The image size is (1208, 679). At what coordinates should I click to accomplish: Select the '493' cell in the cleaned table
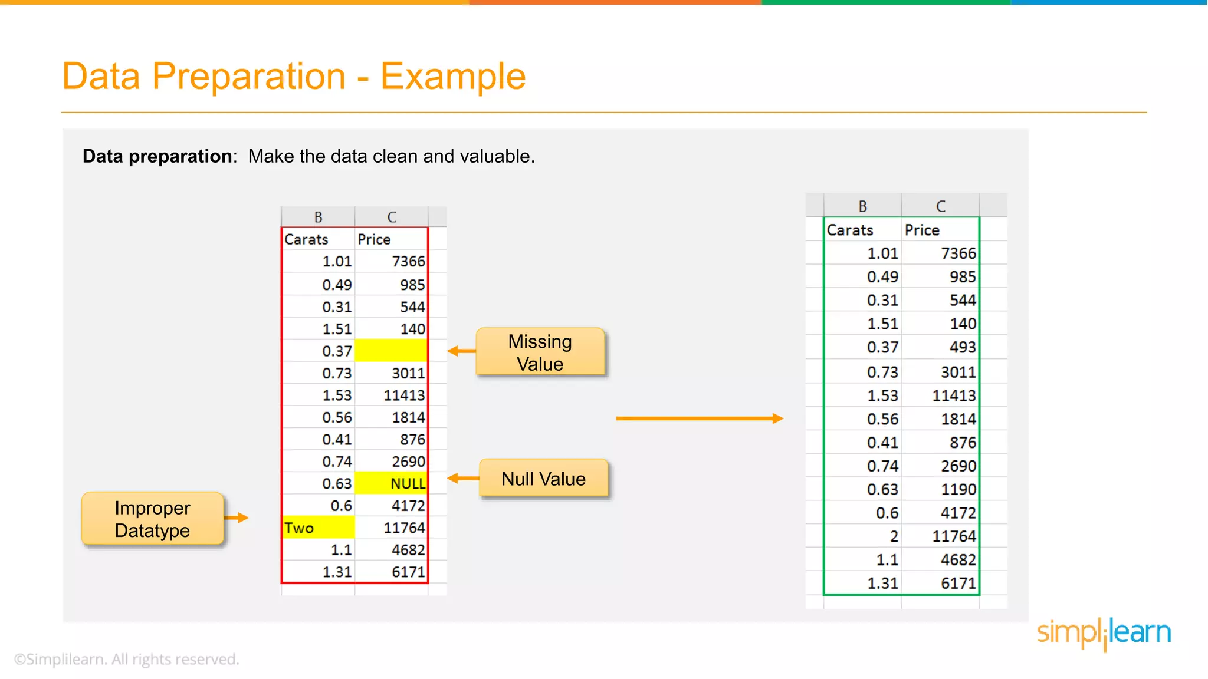pos(940,347)
